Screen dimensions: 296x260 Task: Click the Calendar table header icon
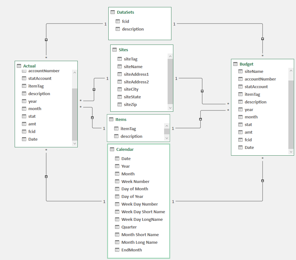click(112, 149)
